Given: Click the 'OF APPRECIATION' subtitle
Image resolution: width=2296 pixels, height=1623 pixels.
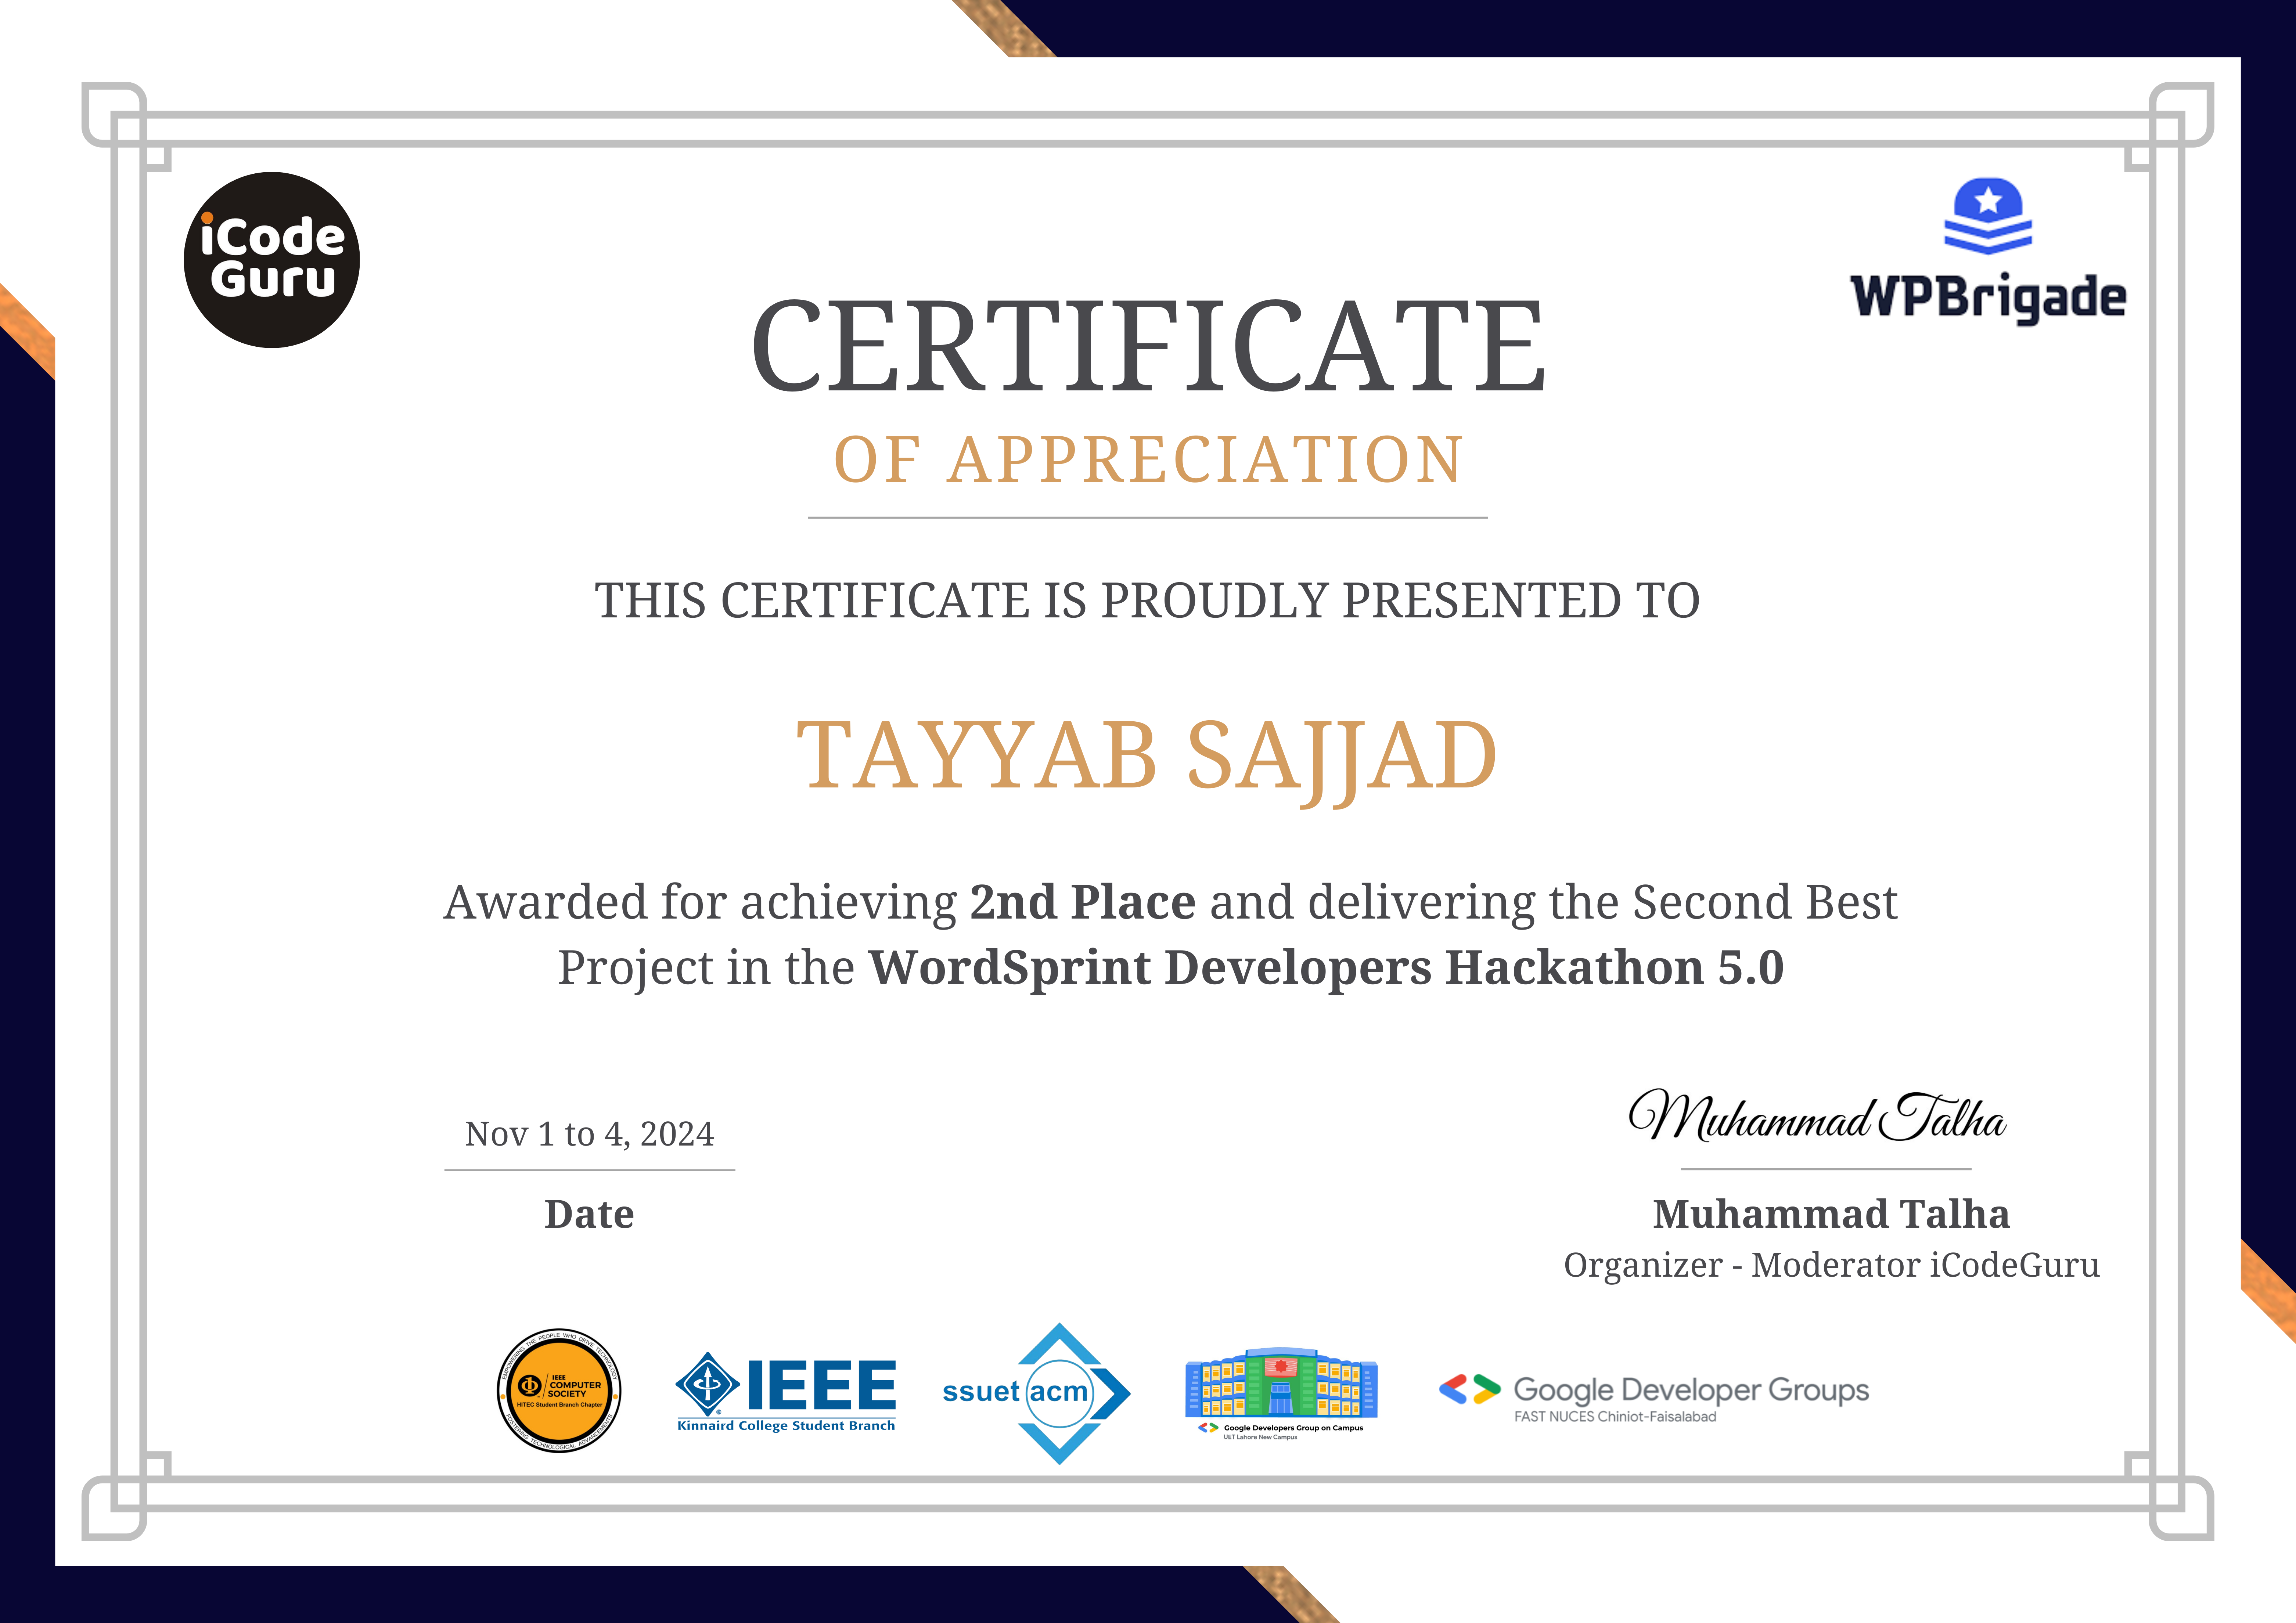Looking at the screenshot, I should pyautogui.click(x=1149, y=460).
